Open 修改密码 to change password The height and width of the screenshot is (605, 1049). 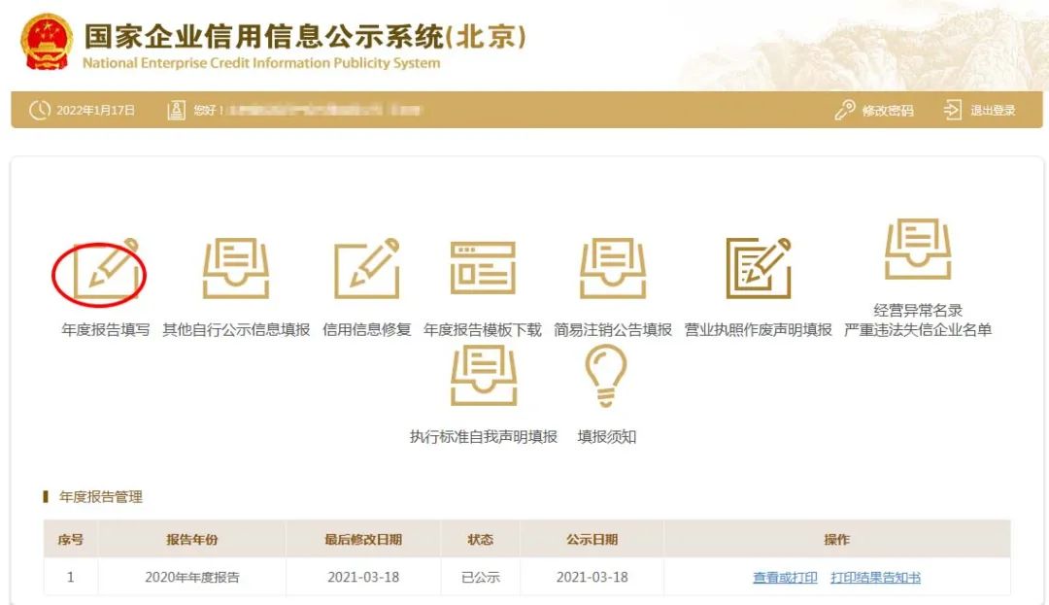[888, 110]
